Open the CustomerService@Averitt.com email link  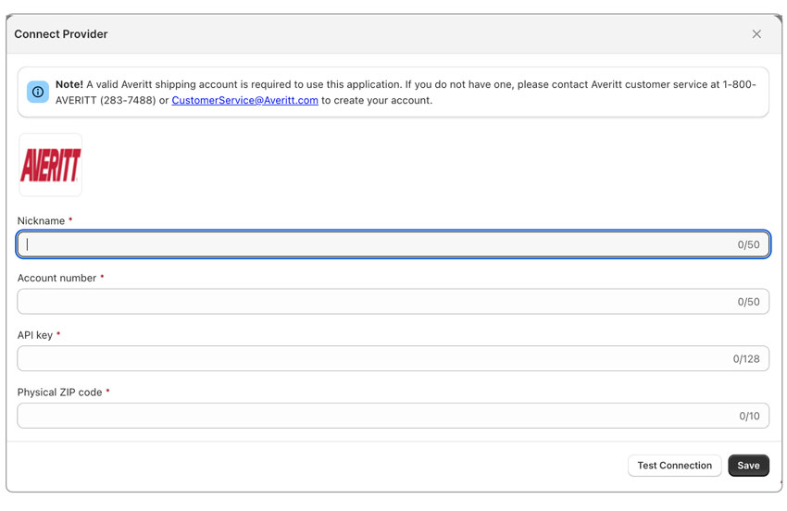point(245,100)
